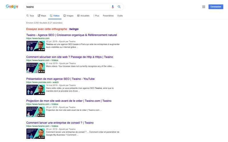Click the www.youtube.com › watch URL

coord(42,82)
